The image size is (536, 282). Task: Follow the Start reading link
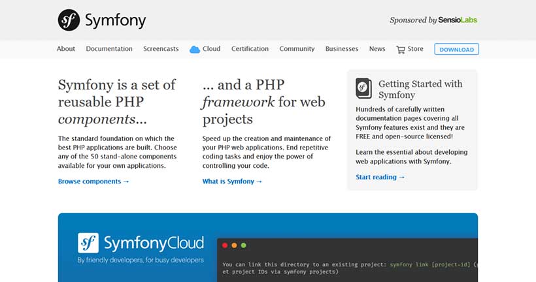(x=380, y=177)
